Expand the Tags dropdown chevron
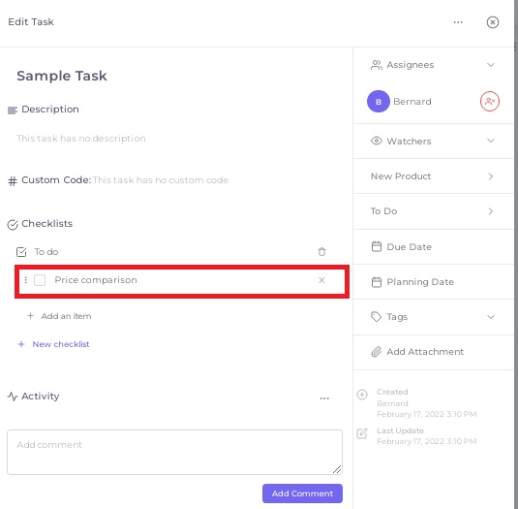518x509 pixels. tap(491, 317)
